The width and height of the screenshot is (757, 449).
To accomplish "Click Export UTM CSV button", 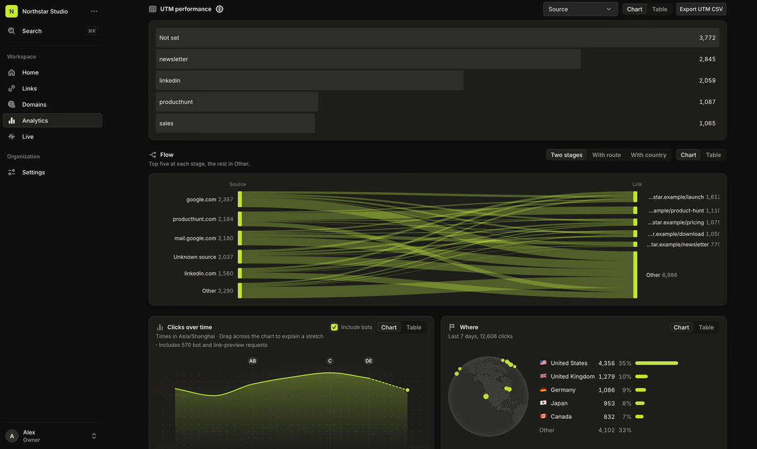I will (x=701, y=9).
